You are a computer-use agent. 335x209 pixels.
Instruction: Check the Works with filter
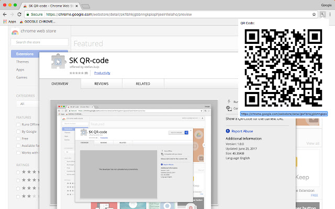18,153
